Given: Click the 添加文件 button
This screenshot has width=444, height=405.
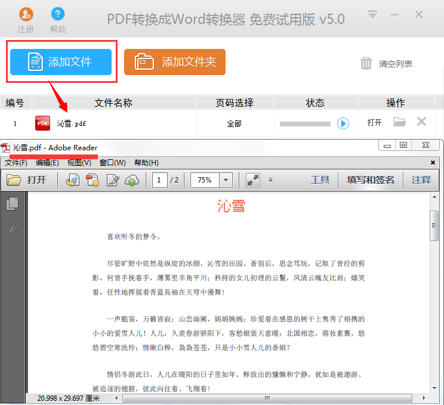Looking at the screenshot, I should (61, 62).
